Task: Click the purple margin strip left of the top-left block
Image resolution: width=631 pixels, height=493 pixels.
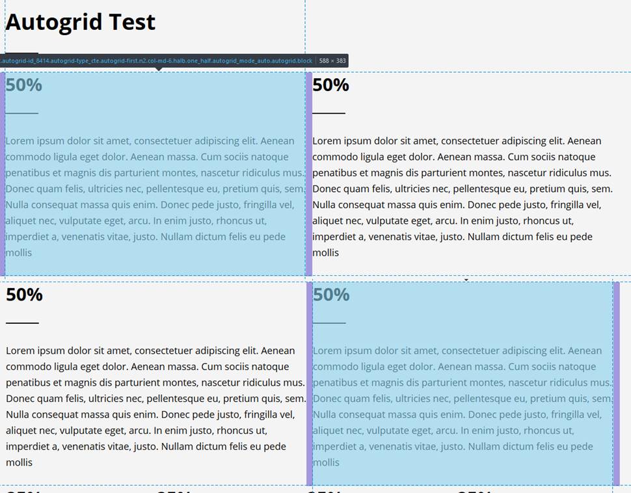Action: pyautogui.click(x=3, y=174)
